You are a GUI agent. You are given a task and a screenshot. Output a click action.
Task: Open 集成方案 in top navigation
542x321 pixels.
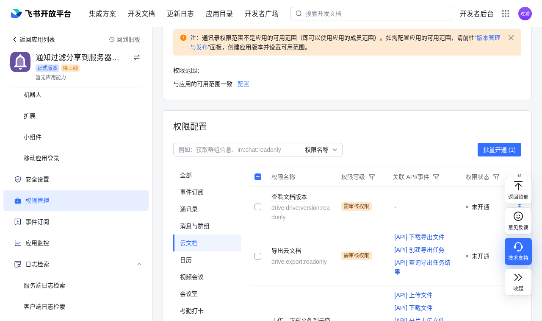tap(102, 14)
